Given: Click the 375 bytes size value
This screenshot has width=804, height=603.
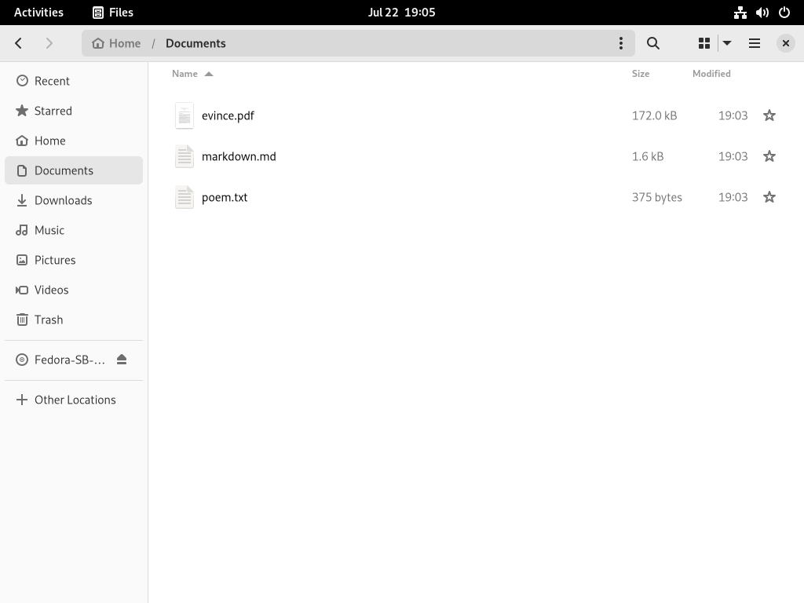Looking at the screenshot, I should tap(657, 197).
